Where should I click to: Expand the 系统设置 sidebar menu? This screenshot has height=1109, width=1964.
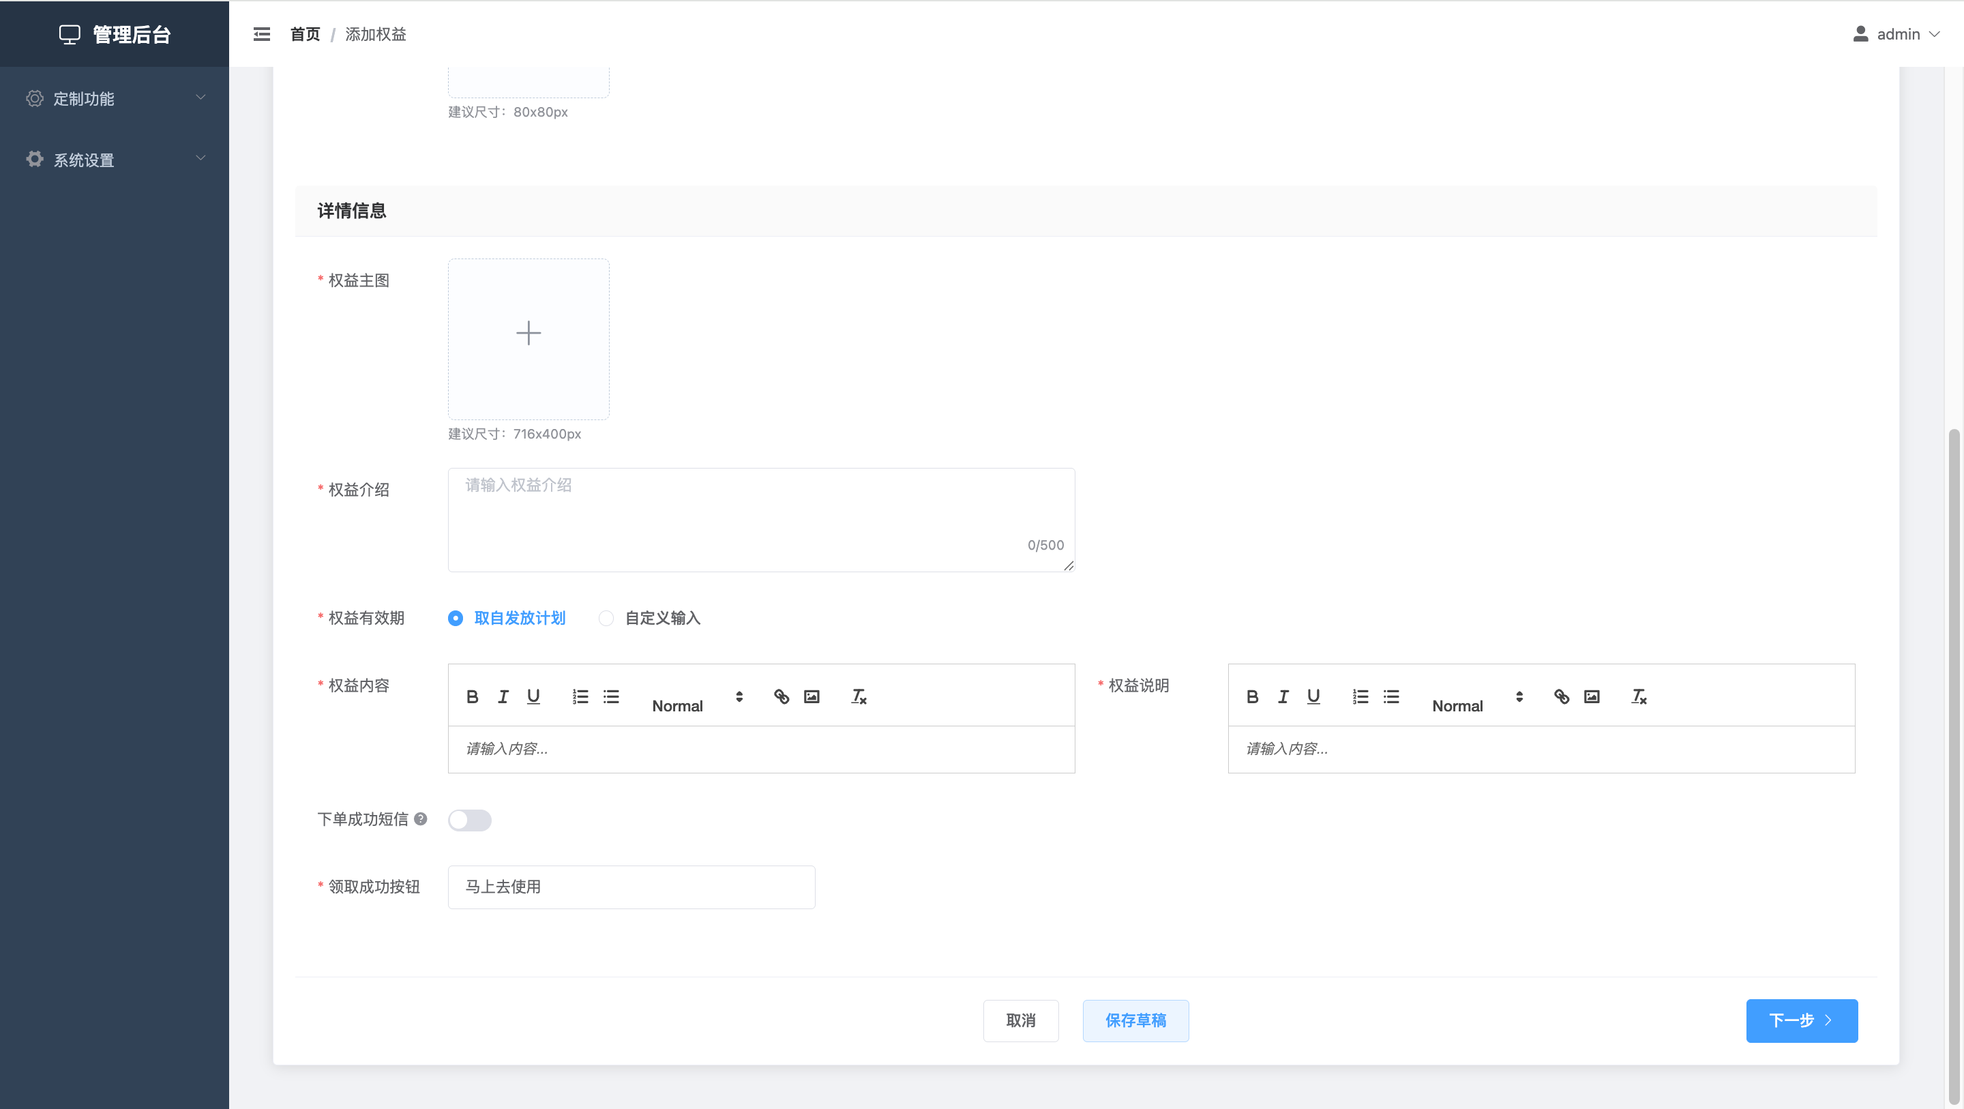click(x=115, y=160)
